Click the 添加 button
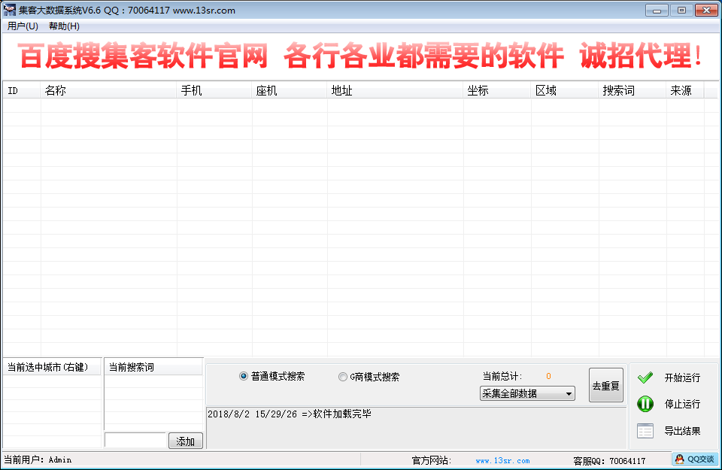 coord(186,441)
